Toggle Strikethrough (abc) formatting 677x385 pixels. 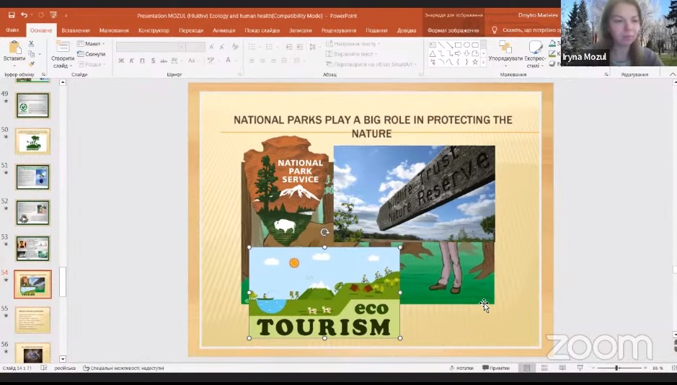(x=164, y=61)
